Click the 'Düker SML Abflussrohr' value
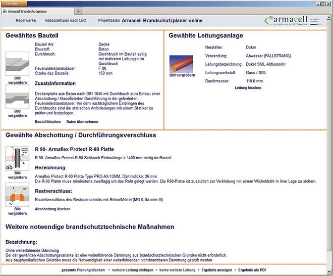 coord(266,64)
